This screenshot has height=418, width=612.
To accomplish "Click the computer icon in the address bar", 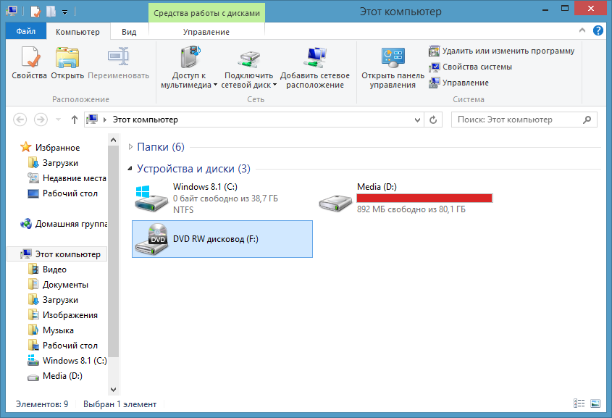I will (x=92, y=119).
